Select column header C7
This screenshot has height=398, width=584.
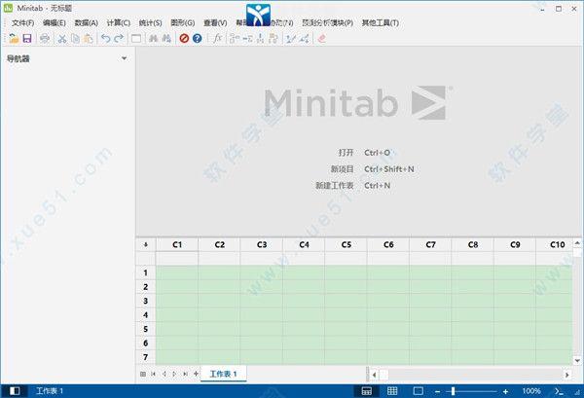point(430,244)
